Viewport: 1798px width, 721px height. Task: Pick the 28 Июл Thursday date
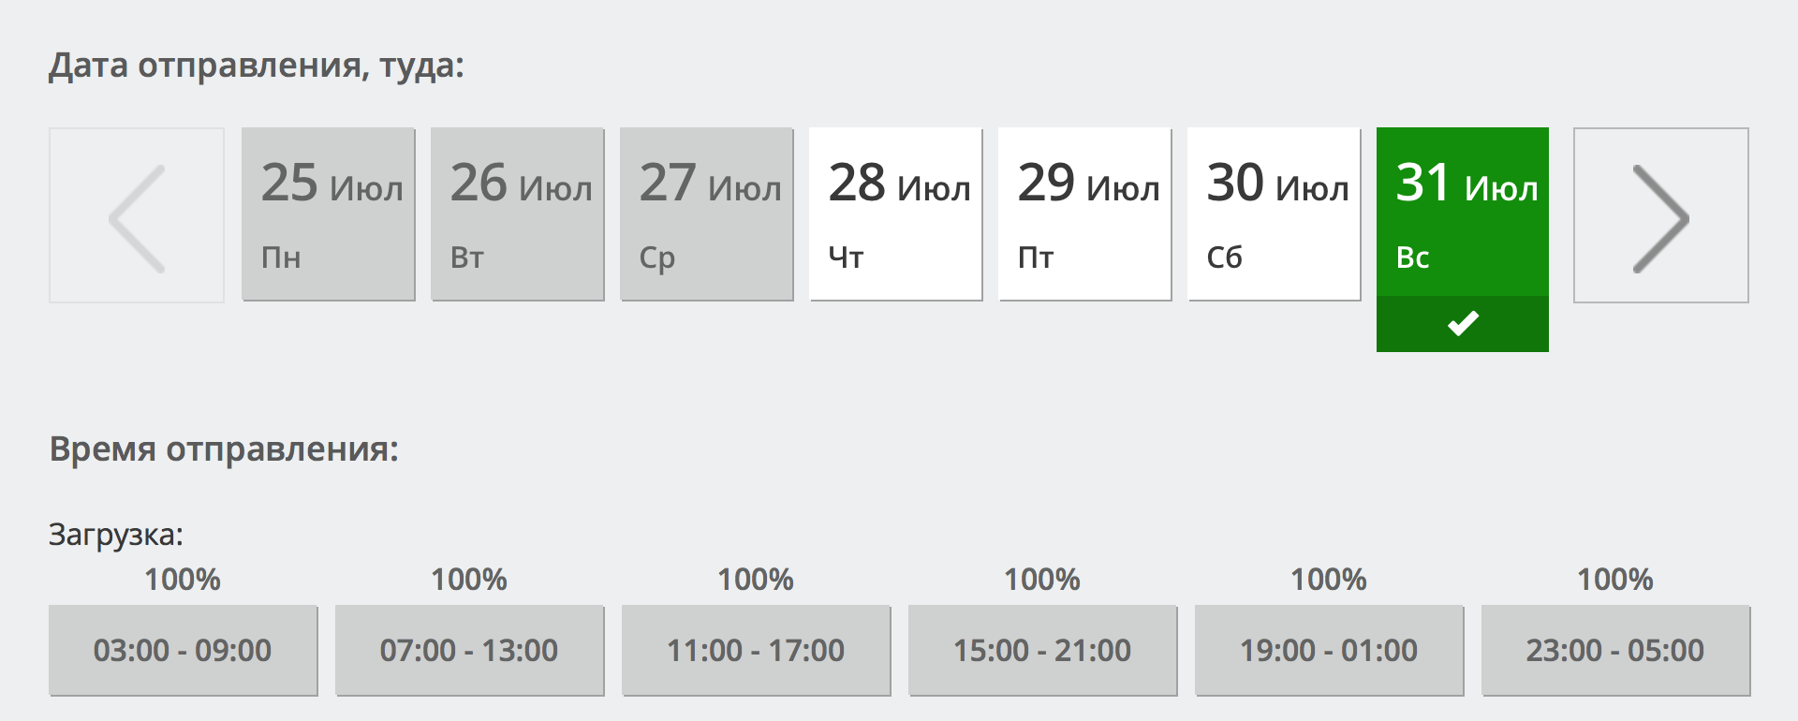pyautogui.click(x=896, y=214)
